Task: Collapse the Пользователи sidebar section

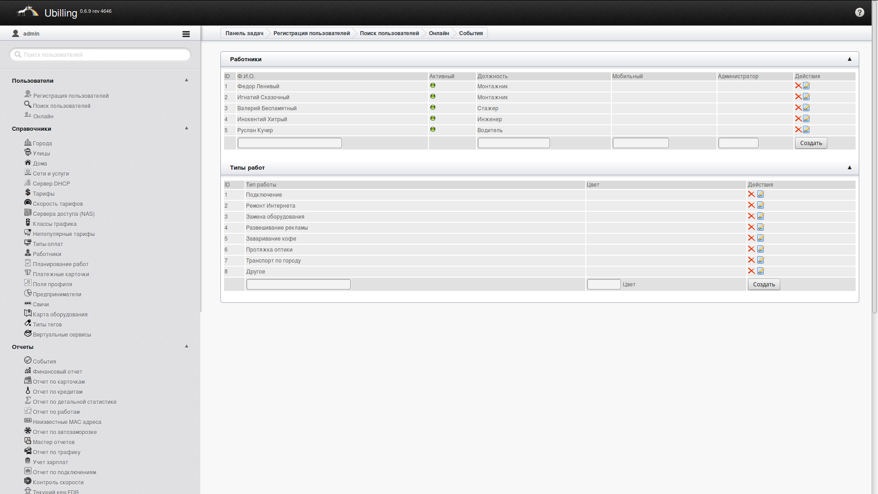Action: coord(186,80)
